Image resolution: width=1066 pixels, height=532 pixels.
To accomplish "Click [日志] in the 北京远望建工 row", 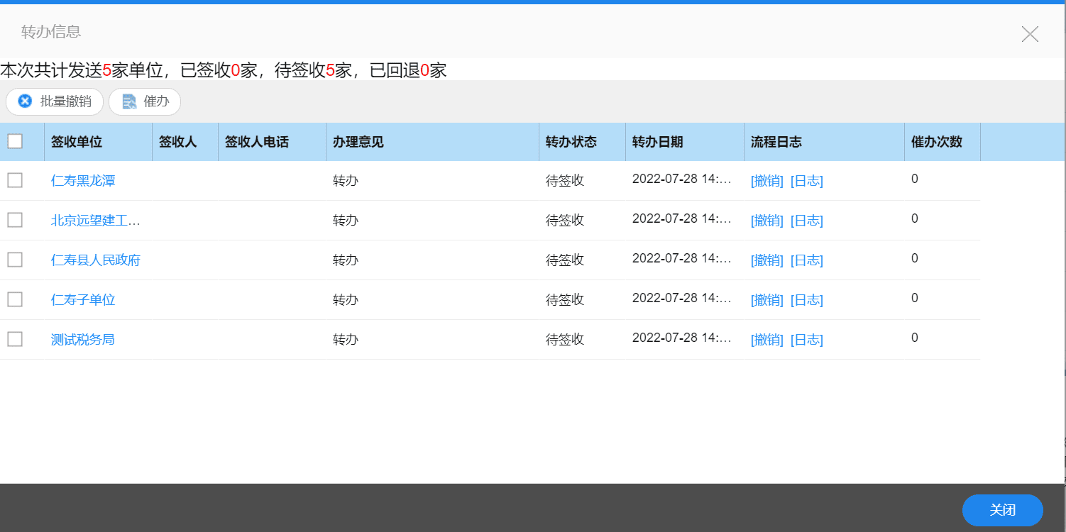I will click(807, 221).
